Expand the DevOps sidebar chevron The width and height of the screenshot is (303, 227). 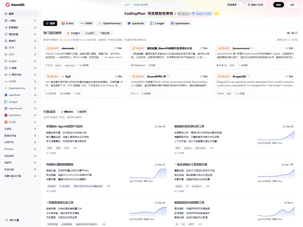click(29, 149)
